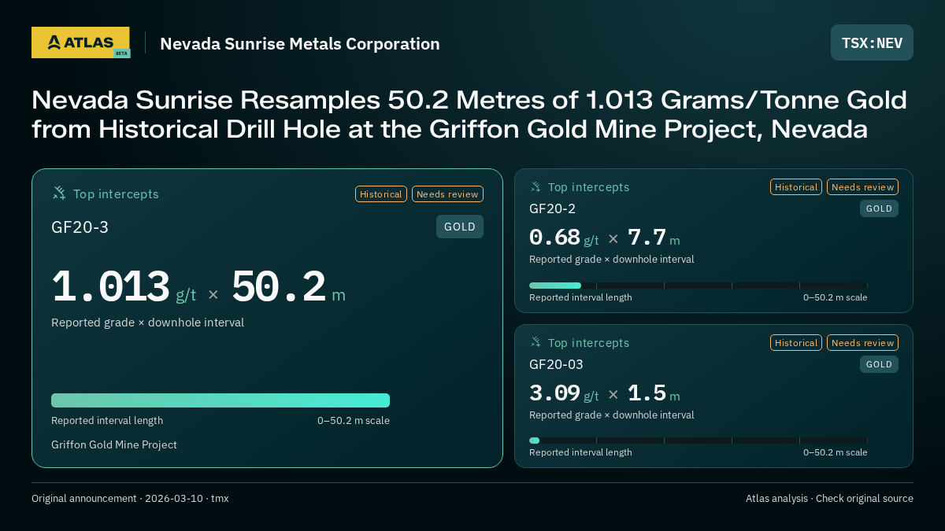
Task: Click GOLD badge on GF20-3 card
Action: [460, 227]
